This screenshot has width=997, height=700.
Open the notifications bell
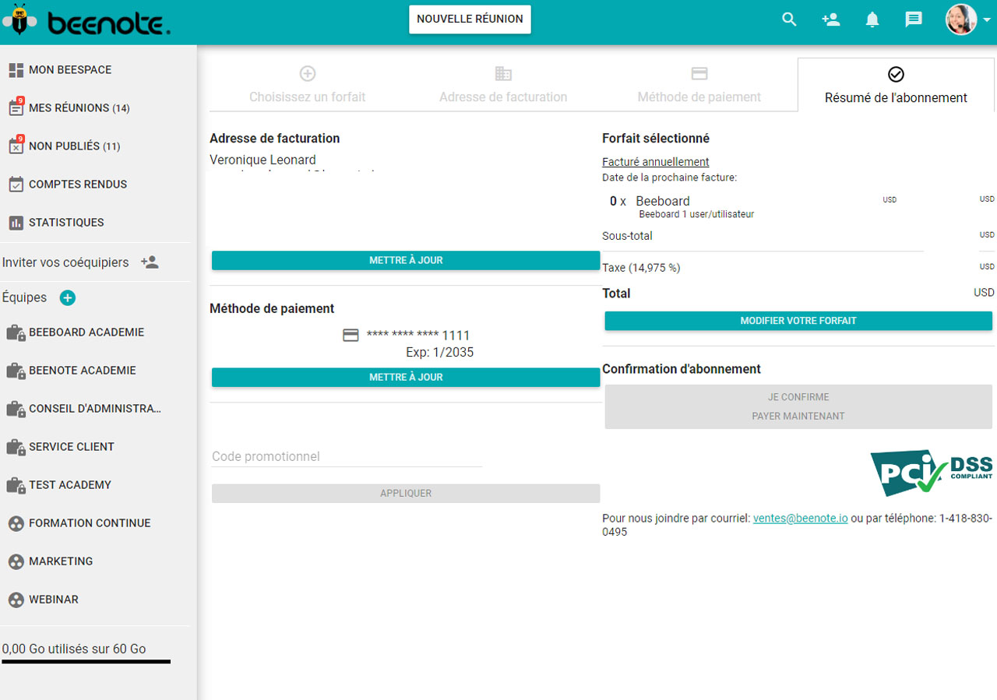coord(872,19)
